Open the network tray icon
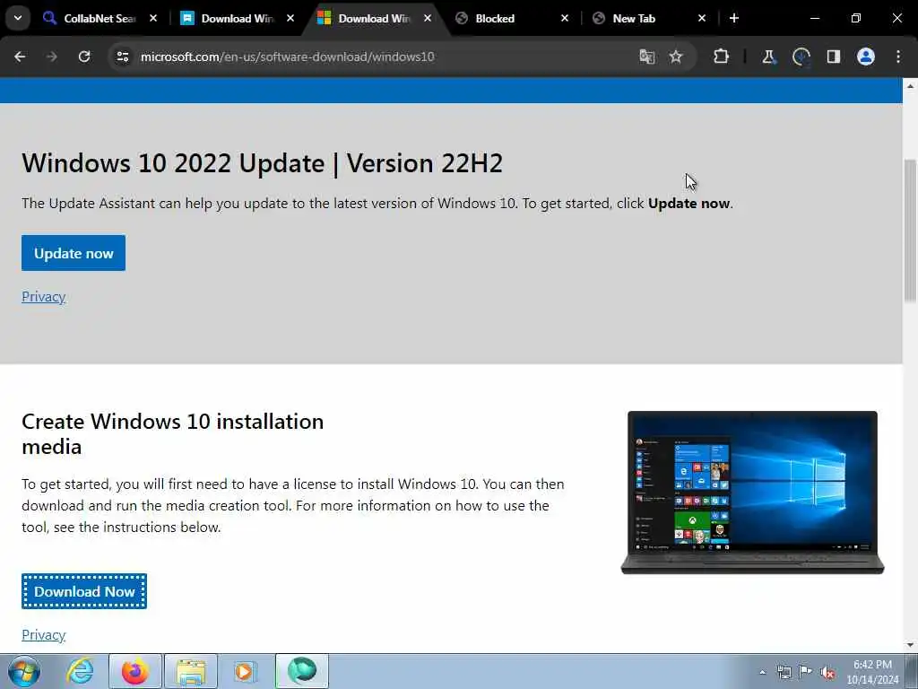The height and width of the screenshot is (689, 918). (784, 672)
